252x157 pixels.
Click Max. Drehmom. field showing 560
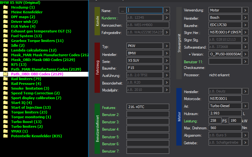(225, 128)
